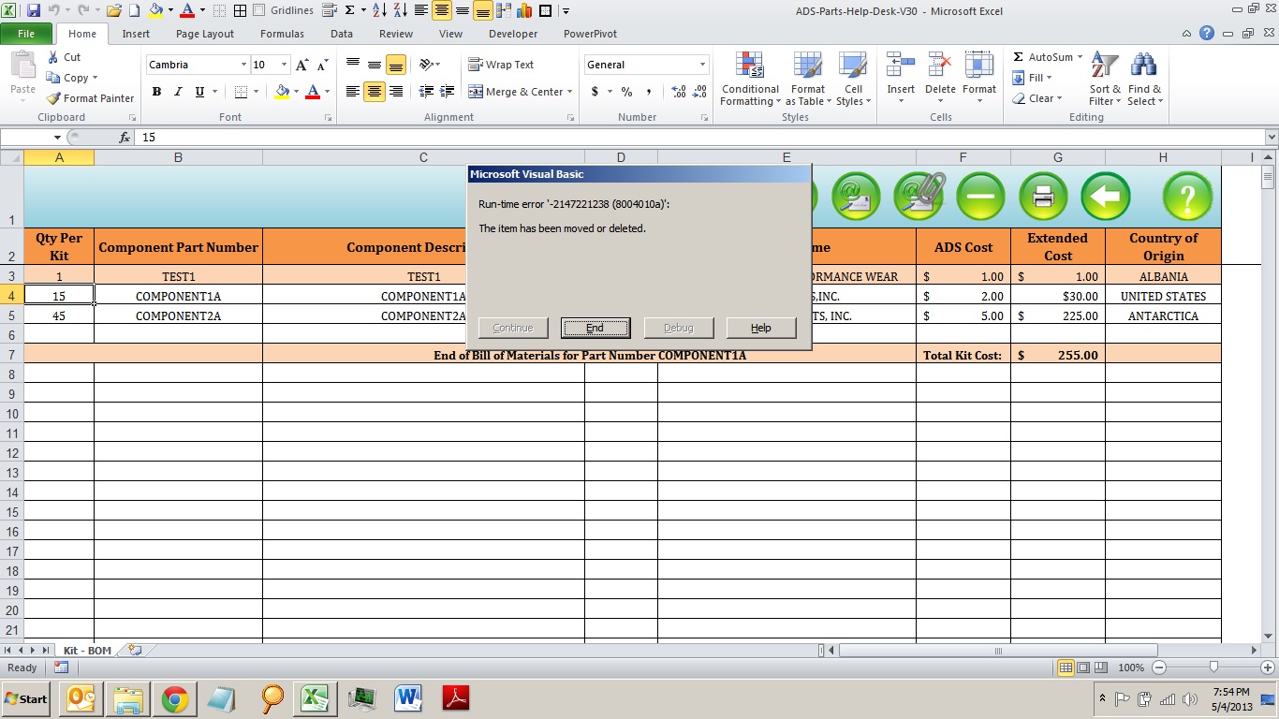This screenshot has width=1279, height=719.
Task: Toggle Wrap Text
Action: tap(501, 65)
